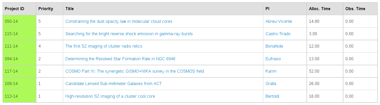Click the Priority column header
This screenshot has height=105, width=380.
[x=46, y=9]
